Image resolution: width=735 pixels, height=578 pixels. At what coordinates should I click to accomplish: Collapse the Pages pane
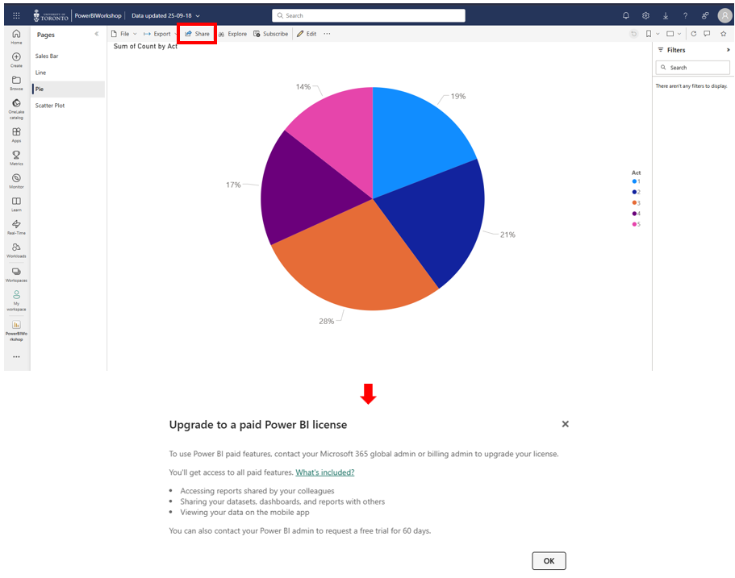click(x=97, y=34)
